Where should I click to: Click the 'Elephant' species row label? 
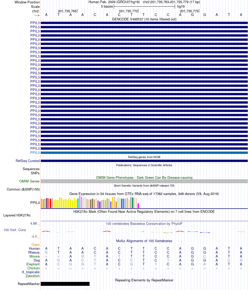(x=33, y=264)
